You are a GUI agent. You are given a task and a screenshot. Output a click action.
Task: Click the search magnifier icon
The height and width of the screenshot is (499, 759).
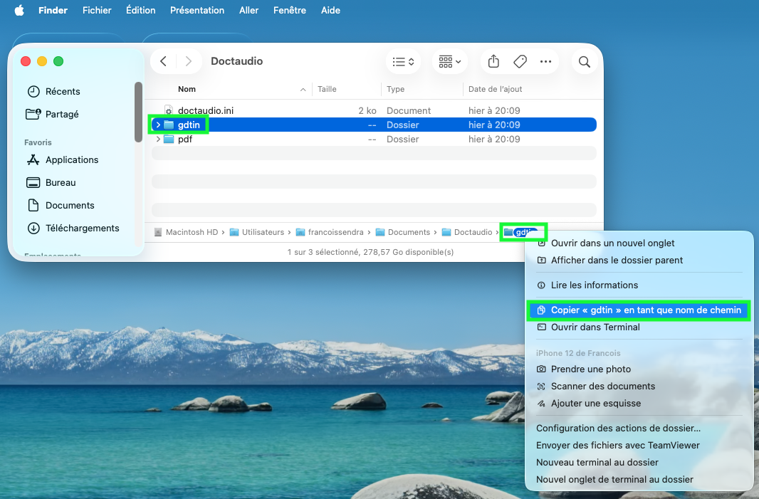(585, 61)
